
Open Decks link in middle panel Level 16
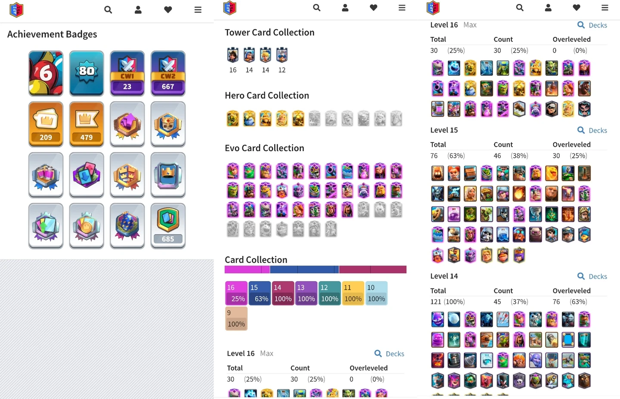coord(389,354)
